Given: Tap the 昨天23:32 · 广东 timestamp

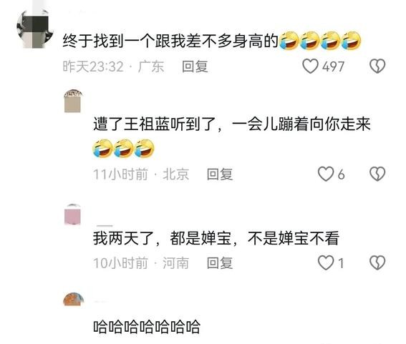Looking at the screenshot, I should tap(113, 67).
